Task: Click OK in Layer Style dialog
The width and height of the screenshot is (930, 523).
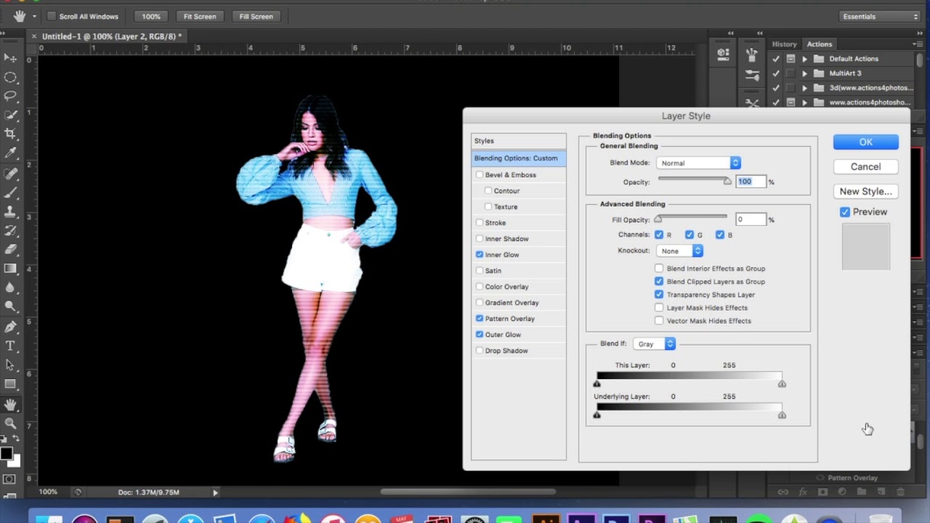Action: click(x=865, y=142)
